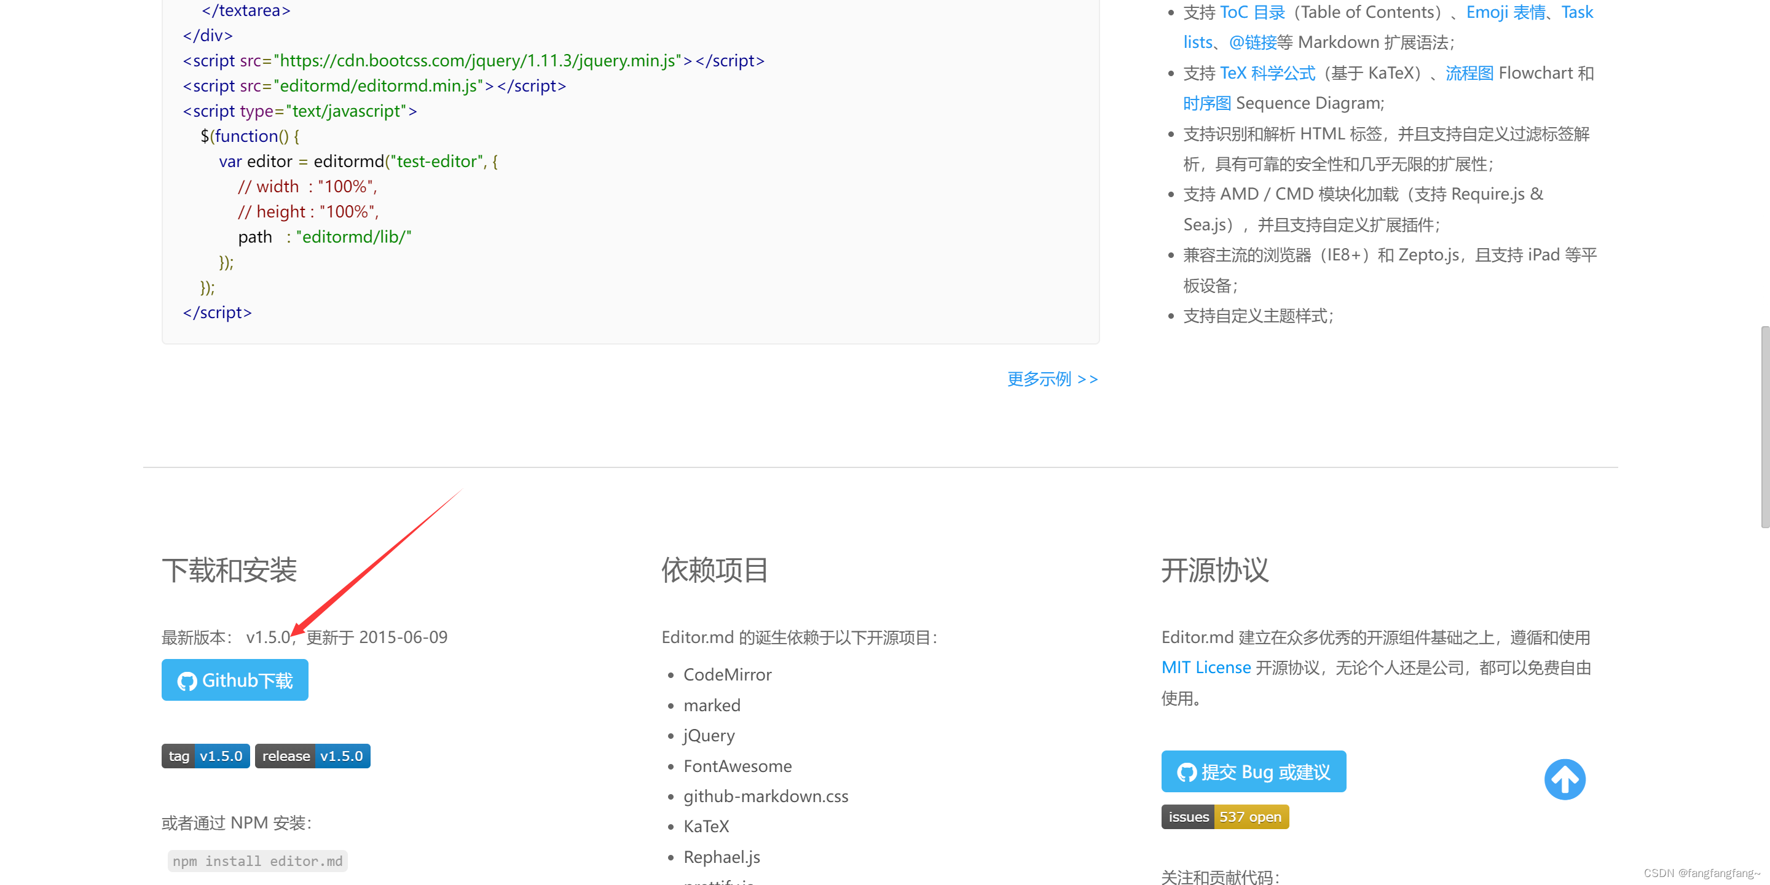This screenshot has width=1770, height=885.
Task: Click the tag v1.5.0 badge
Action: (205, 756)
